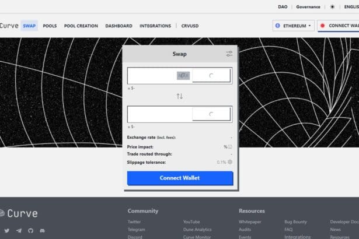Switch to the Dashboard tab
Viewport: 359px width, 239px height.
(x=119, y=26)
